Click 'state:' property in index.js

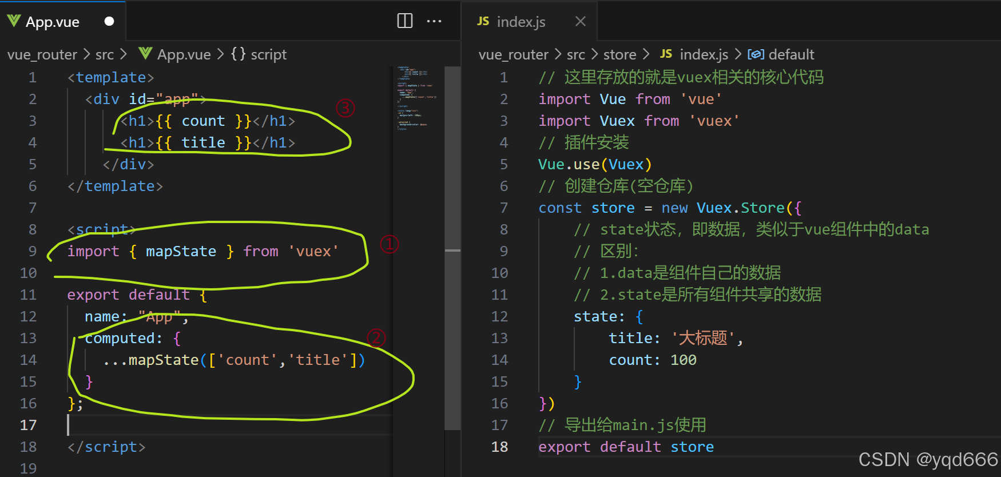(x=599, y=316)
